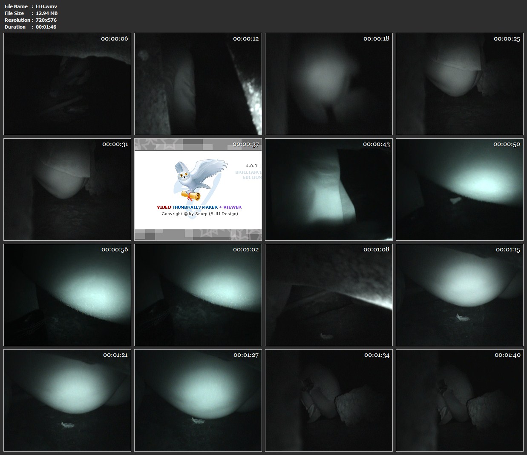Select the frame timestamped 00:00:12
This screenshot has width=527, height=455.
198,84
